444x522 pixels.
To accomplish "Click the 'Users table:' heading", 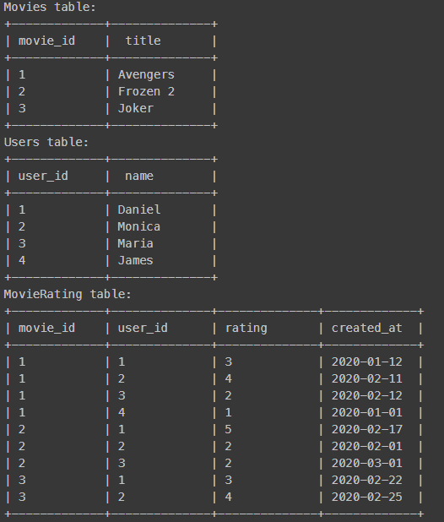I will [46, 142].
